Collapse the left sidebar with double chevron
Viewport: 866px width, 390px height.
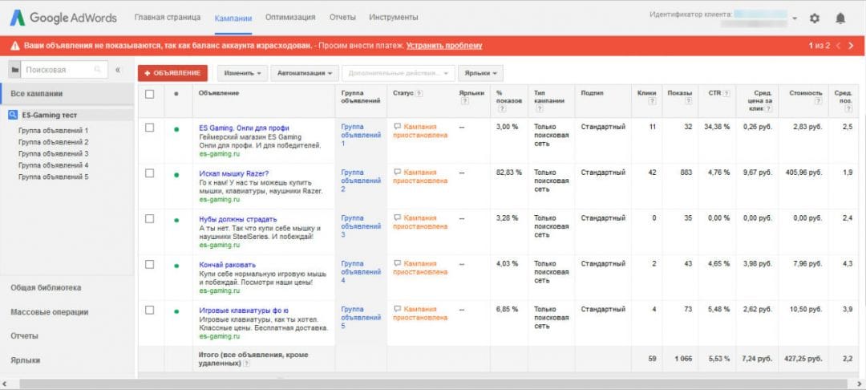[x=118, y=70]
